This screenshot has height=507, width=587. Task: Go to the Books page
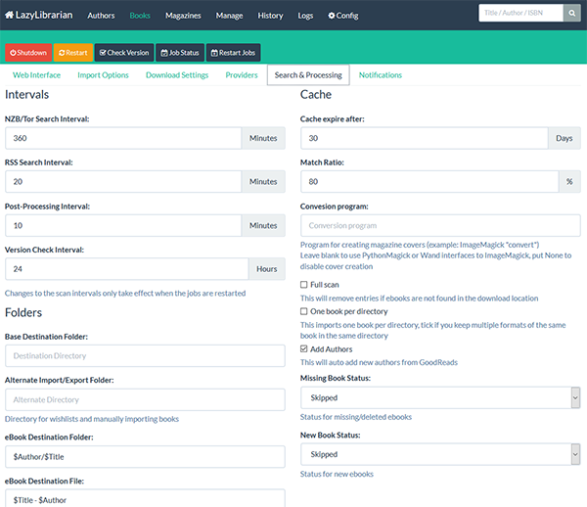pyautogui.click(x=140, y=16)
